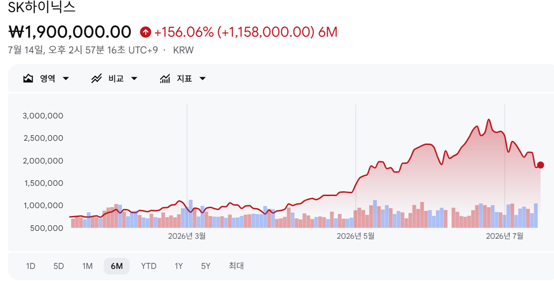Switch to the YTD range
The width and height of the screenshot is (554, 281).
tap(149, 266)
